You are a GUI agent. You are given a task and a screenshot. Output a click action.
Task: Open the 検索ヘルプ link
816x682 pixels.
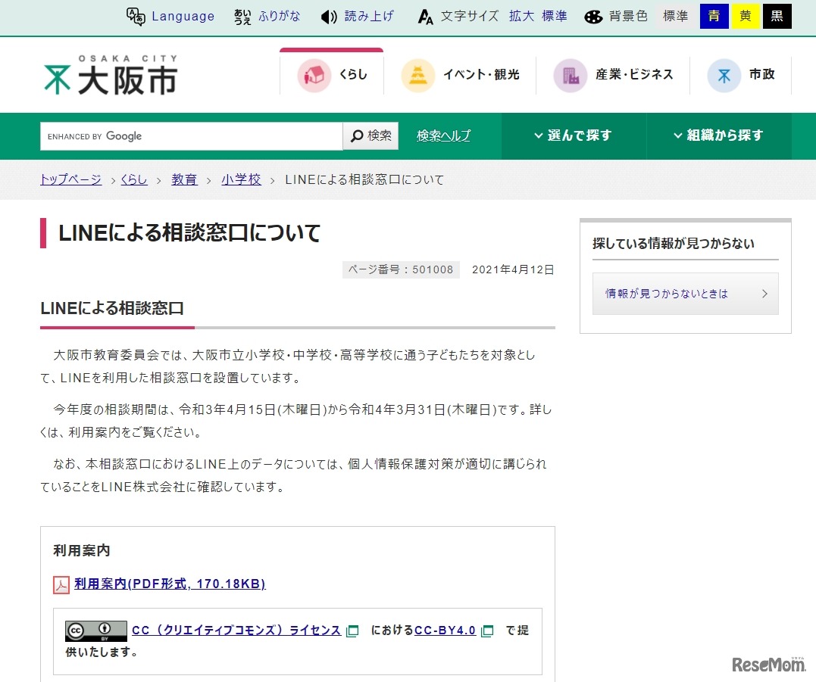click(442, 135)
